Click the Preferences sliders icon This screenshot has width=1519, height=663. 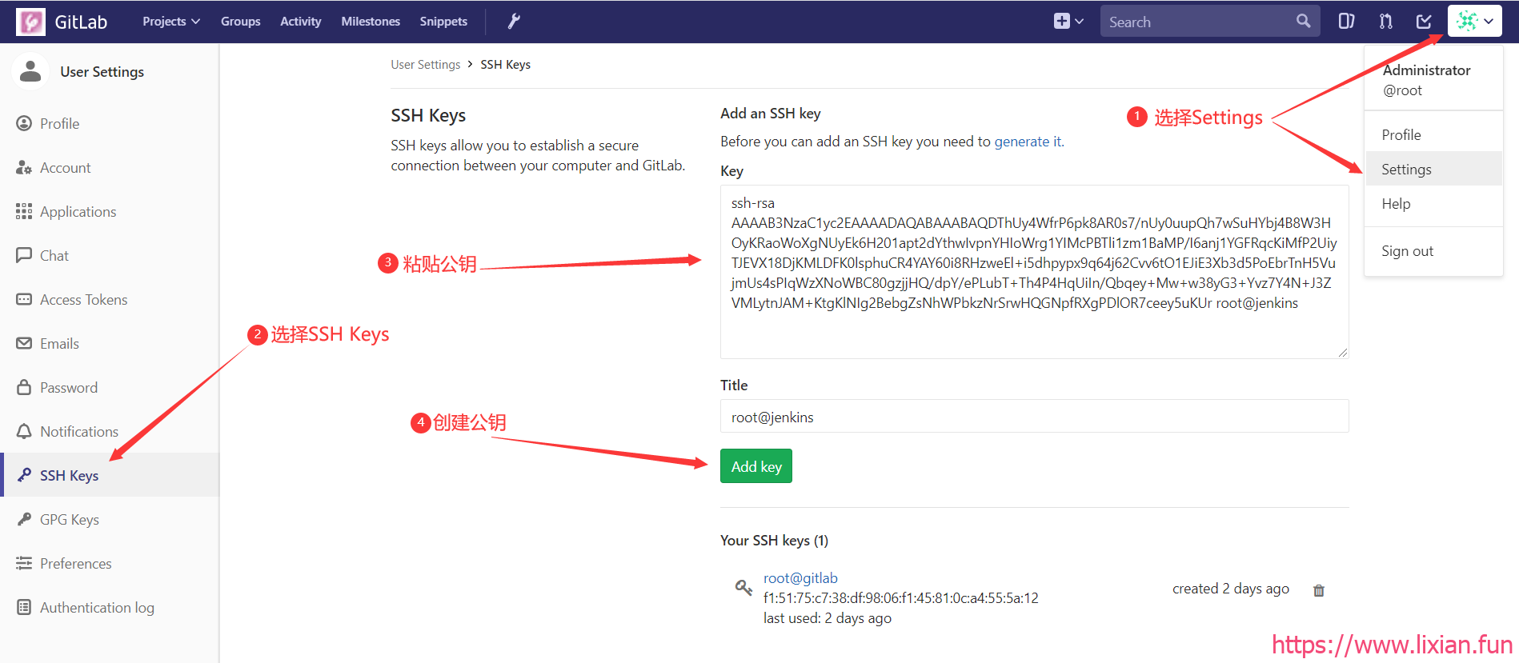(x=24, y=563)
